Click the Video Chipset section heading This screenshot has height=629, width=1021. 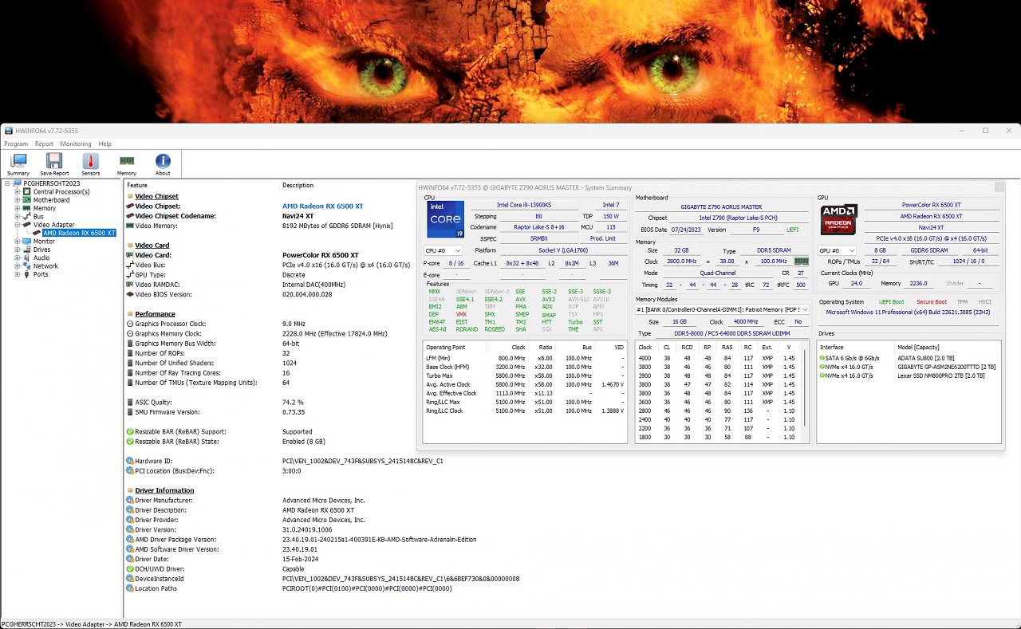coord(156,196)
